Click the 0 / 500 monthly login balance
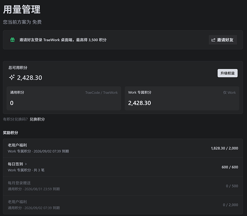The width and height of the screenshot is (247, 216). pos(232,186)
